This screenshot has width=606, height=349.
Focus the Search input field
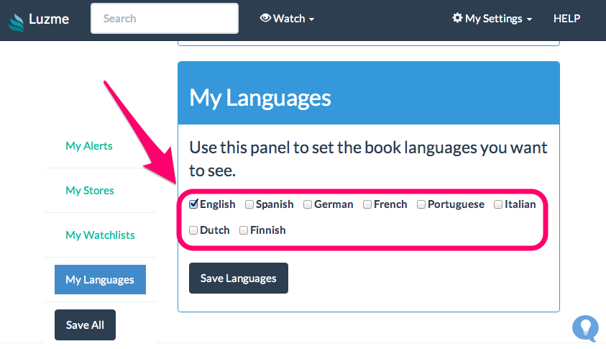coord(165,18)
